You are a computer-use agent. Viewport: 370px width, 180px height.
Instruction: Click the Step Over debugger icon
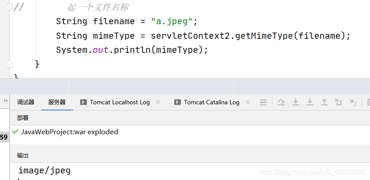click(281, 102)
